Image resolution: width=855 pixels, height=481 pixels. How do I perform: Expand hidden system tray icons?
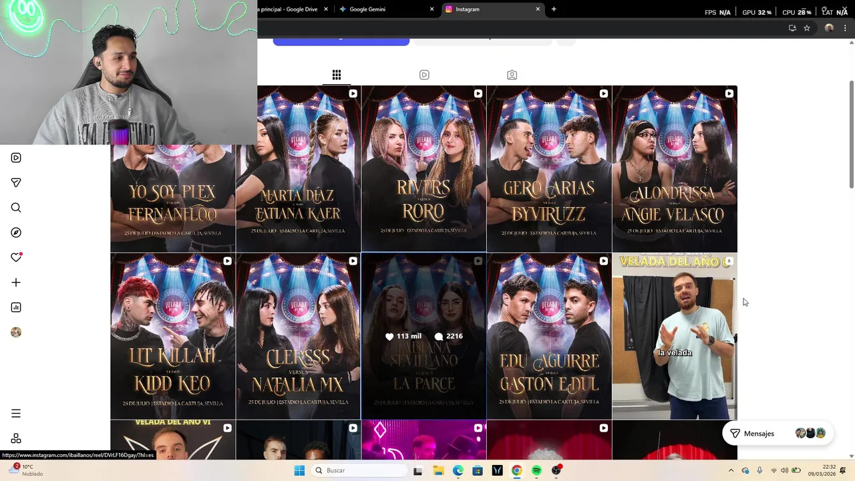click(x=731, y=471)
